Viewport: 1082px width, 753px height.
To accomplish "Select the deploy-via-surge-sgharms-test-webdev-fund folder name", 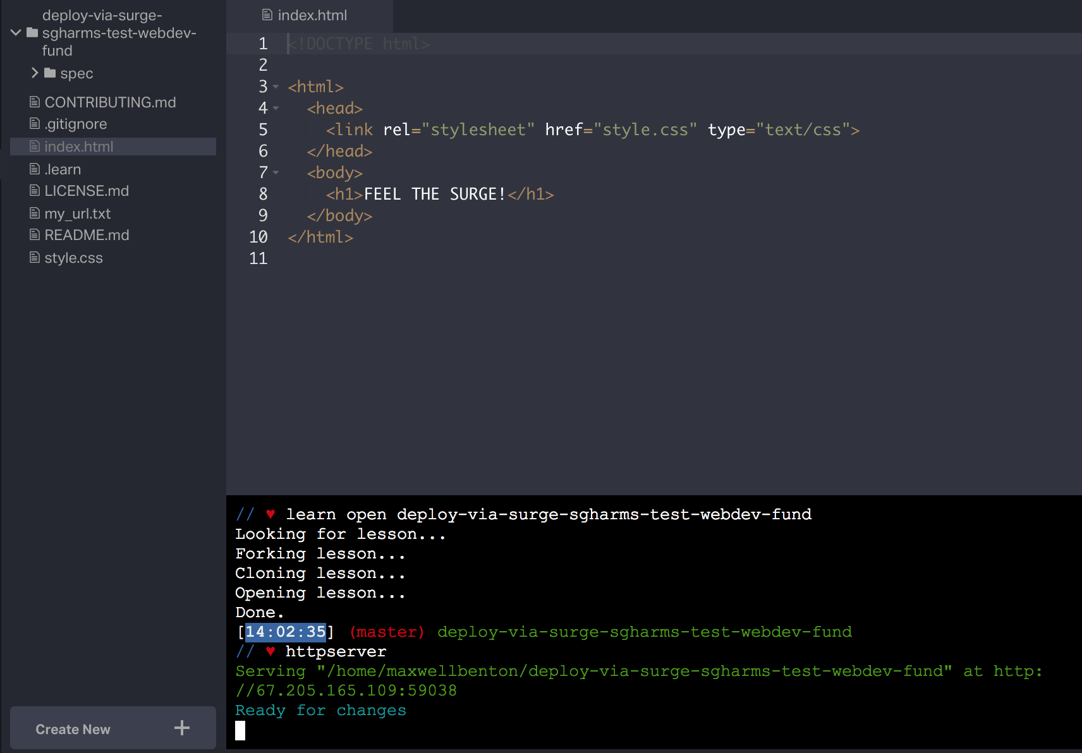I will [x=119, y=33].
